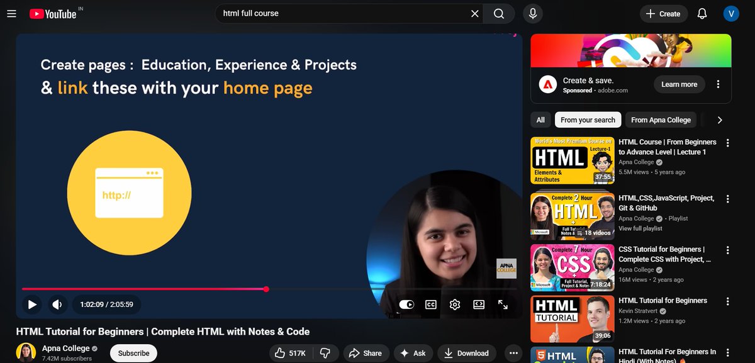Screen dimensions: 755x363
Task: Open options for CSS Tutorial video
Action: pos(728,250)
